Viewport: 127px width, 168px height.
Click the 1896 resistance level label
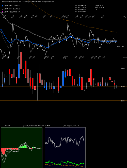coord(123,68)
